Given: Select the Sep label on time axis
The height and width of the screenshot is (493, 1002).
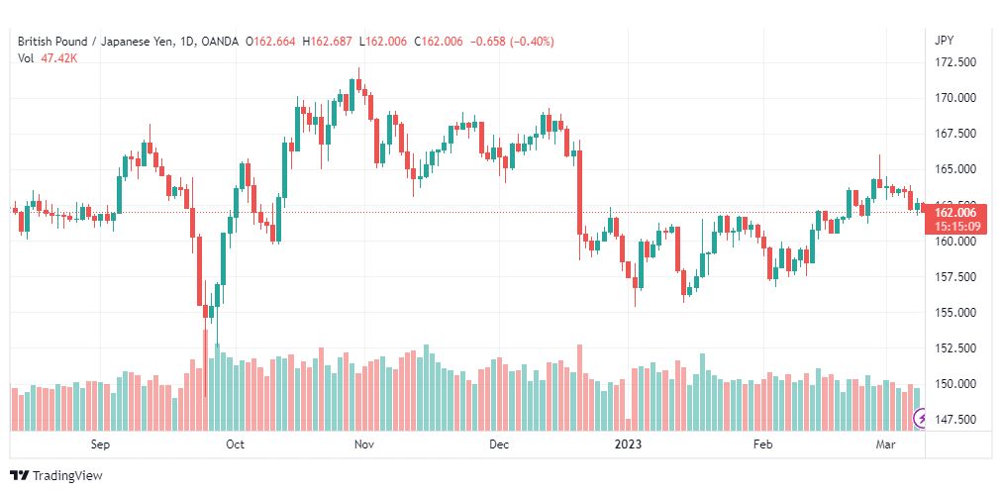Looking at the screenshot, I should [100, 444].
